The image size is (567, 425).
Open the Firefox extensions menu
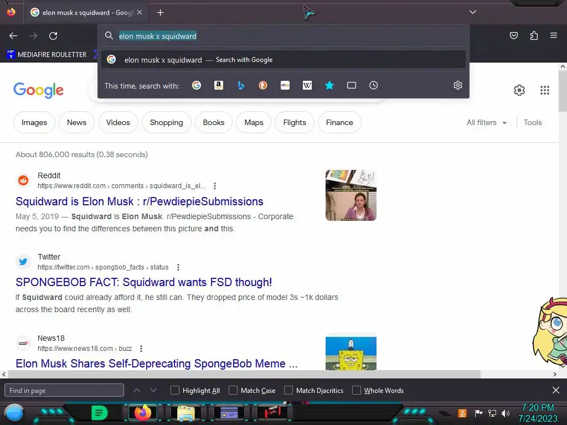[534, 35]
